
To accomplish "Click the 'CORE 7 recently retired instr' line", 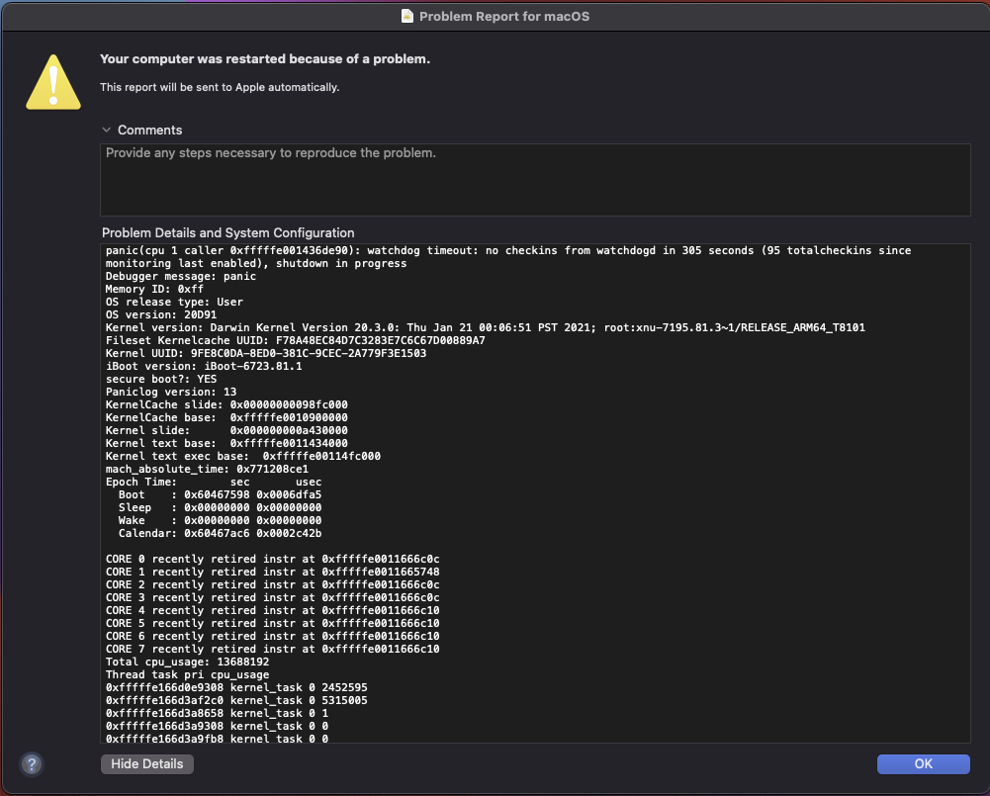I will 273,649.
